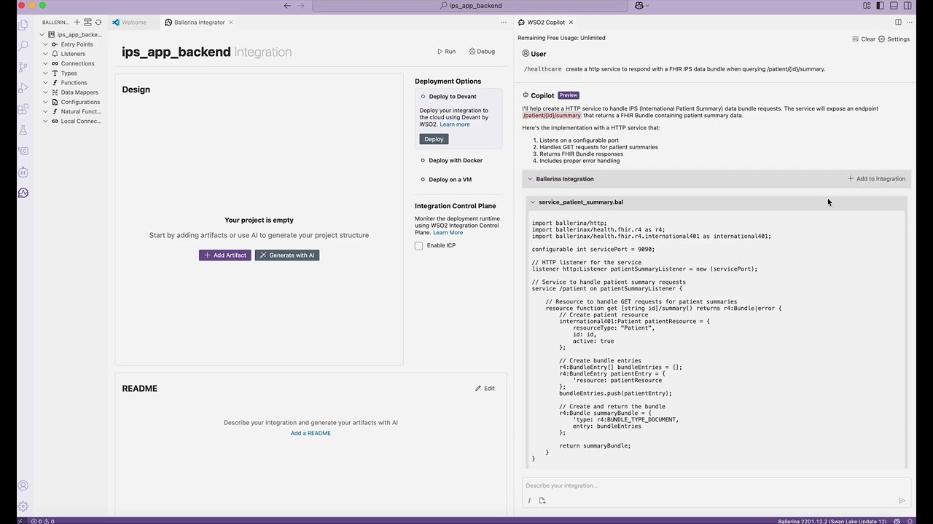933x524 pixels.
Task: Click Add to Integration
Action: [876, 179]
